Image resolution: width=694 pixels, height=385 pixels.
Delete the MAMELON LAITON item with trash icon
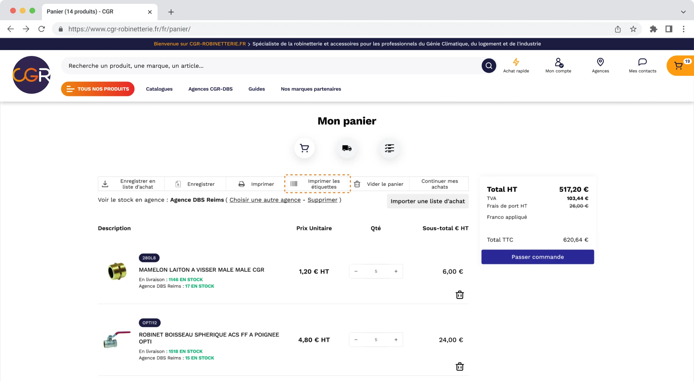(460, 295)
